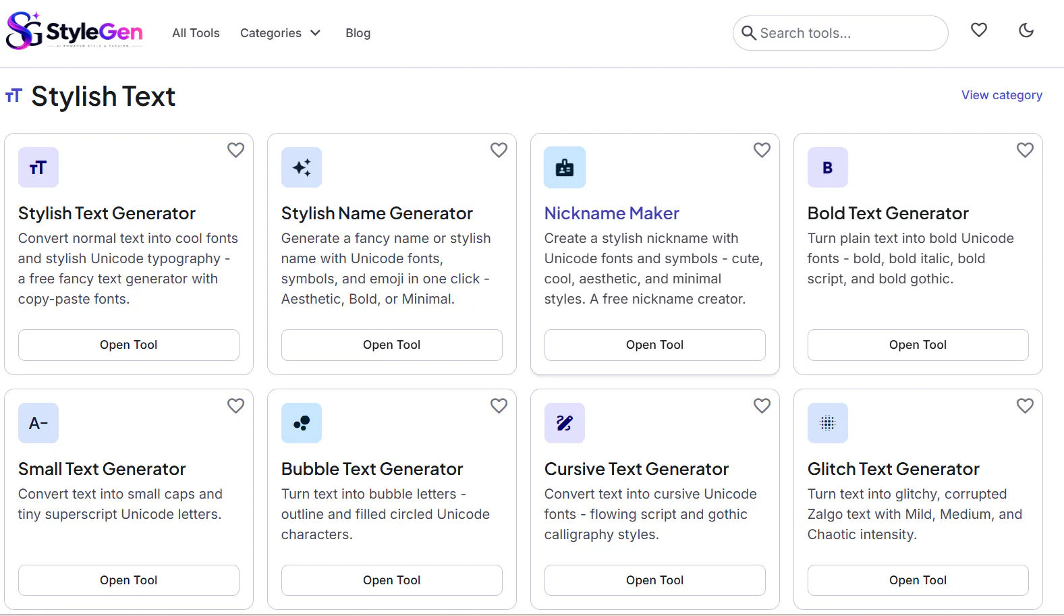Open the favorites heart in the header
Image resolution: width=1064 pixels, height=616 pixels.
(979, 30)
